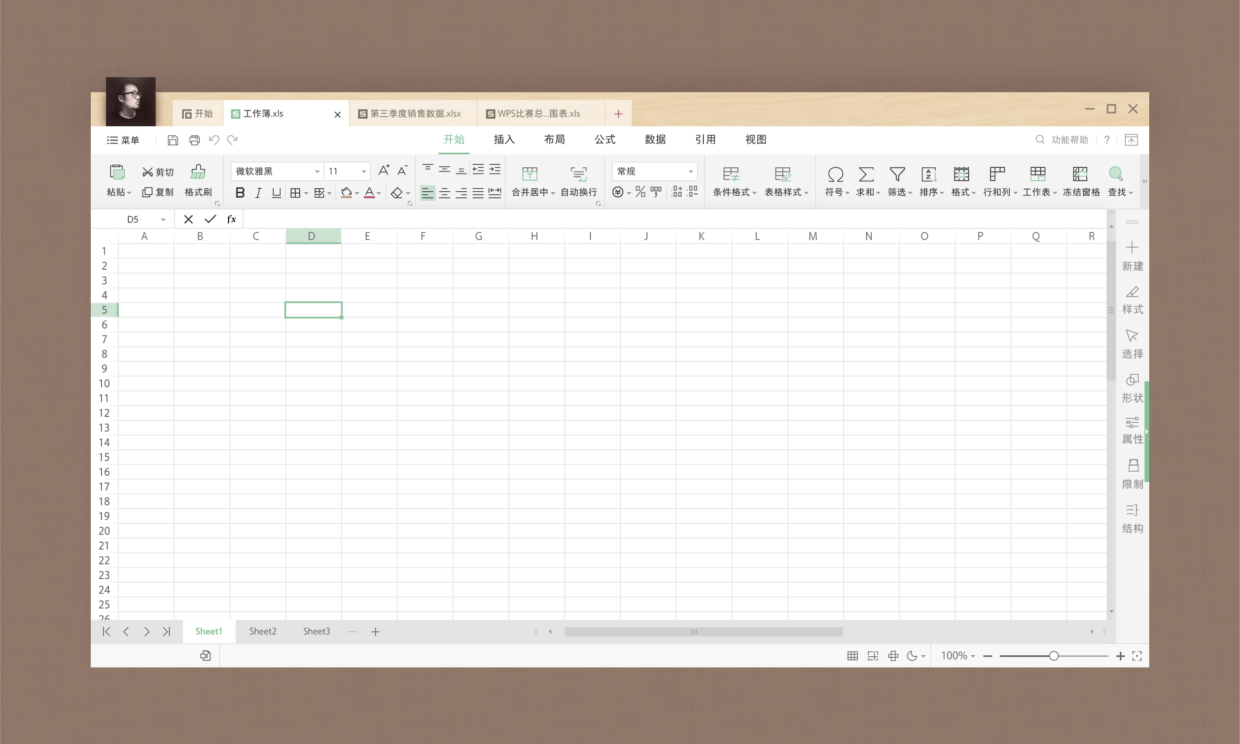This screenshot has width=1240, height=744.
Task: Toggle bold formatting
Action: 240,193
